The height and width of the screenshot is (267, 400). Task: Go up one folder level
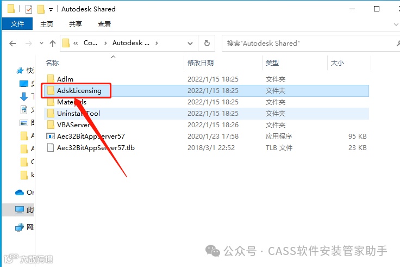(53, 44)
